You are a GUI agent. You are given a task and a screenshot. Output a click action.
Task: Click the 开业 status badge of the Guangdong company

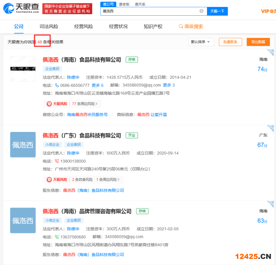[132, 135]
